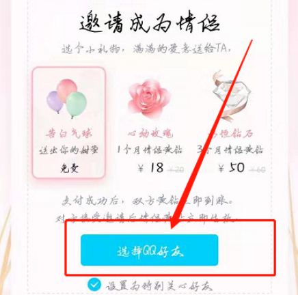Click the 选个小礼物 subtitle line
298x295 pixels.
click(147, 49)
